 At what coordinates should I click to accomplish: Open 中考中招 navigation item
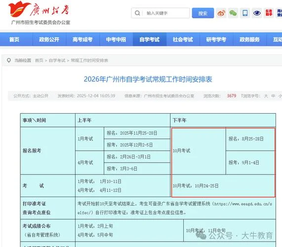tap(116, 40)
